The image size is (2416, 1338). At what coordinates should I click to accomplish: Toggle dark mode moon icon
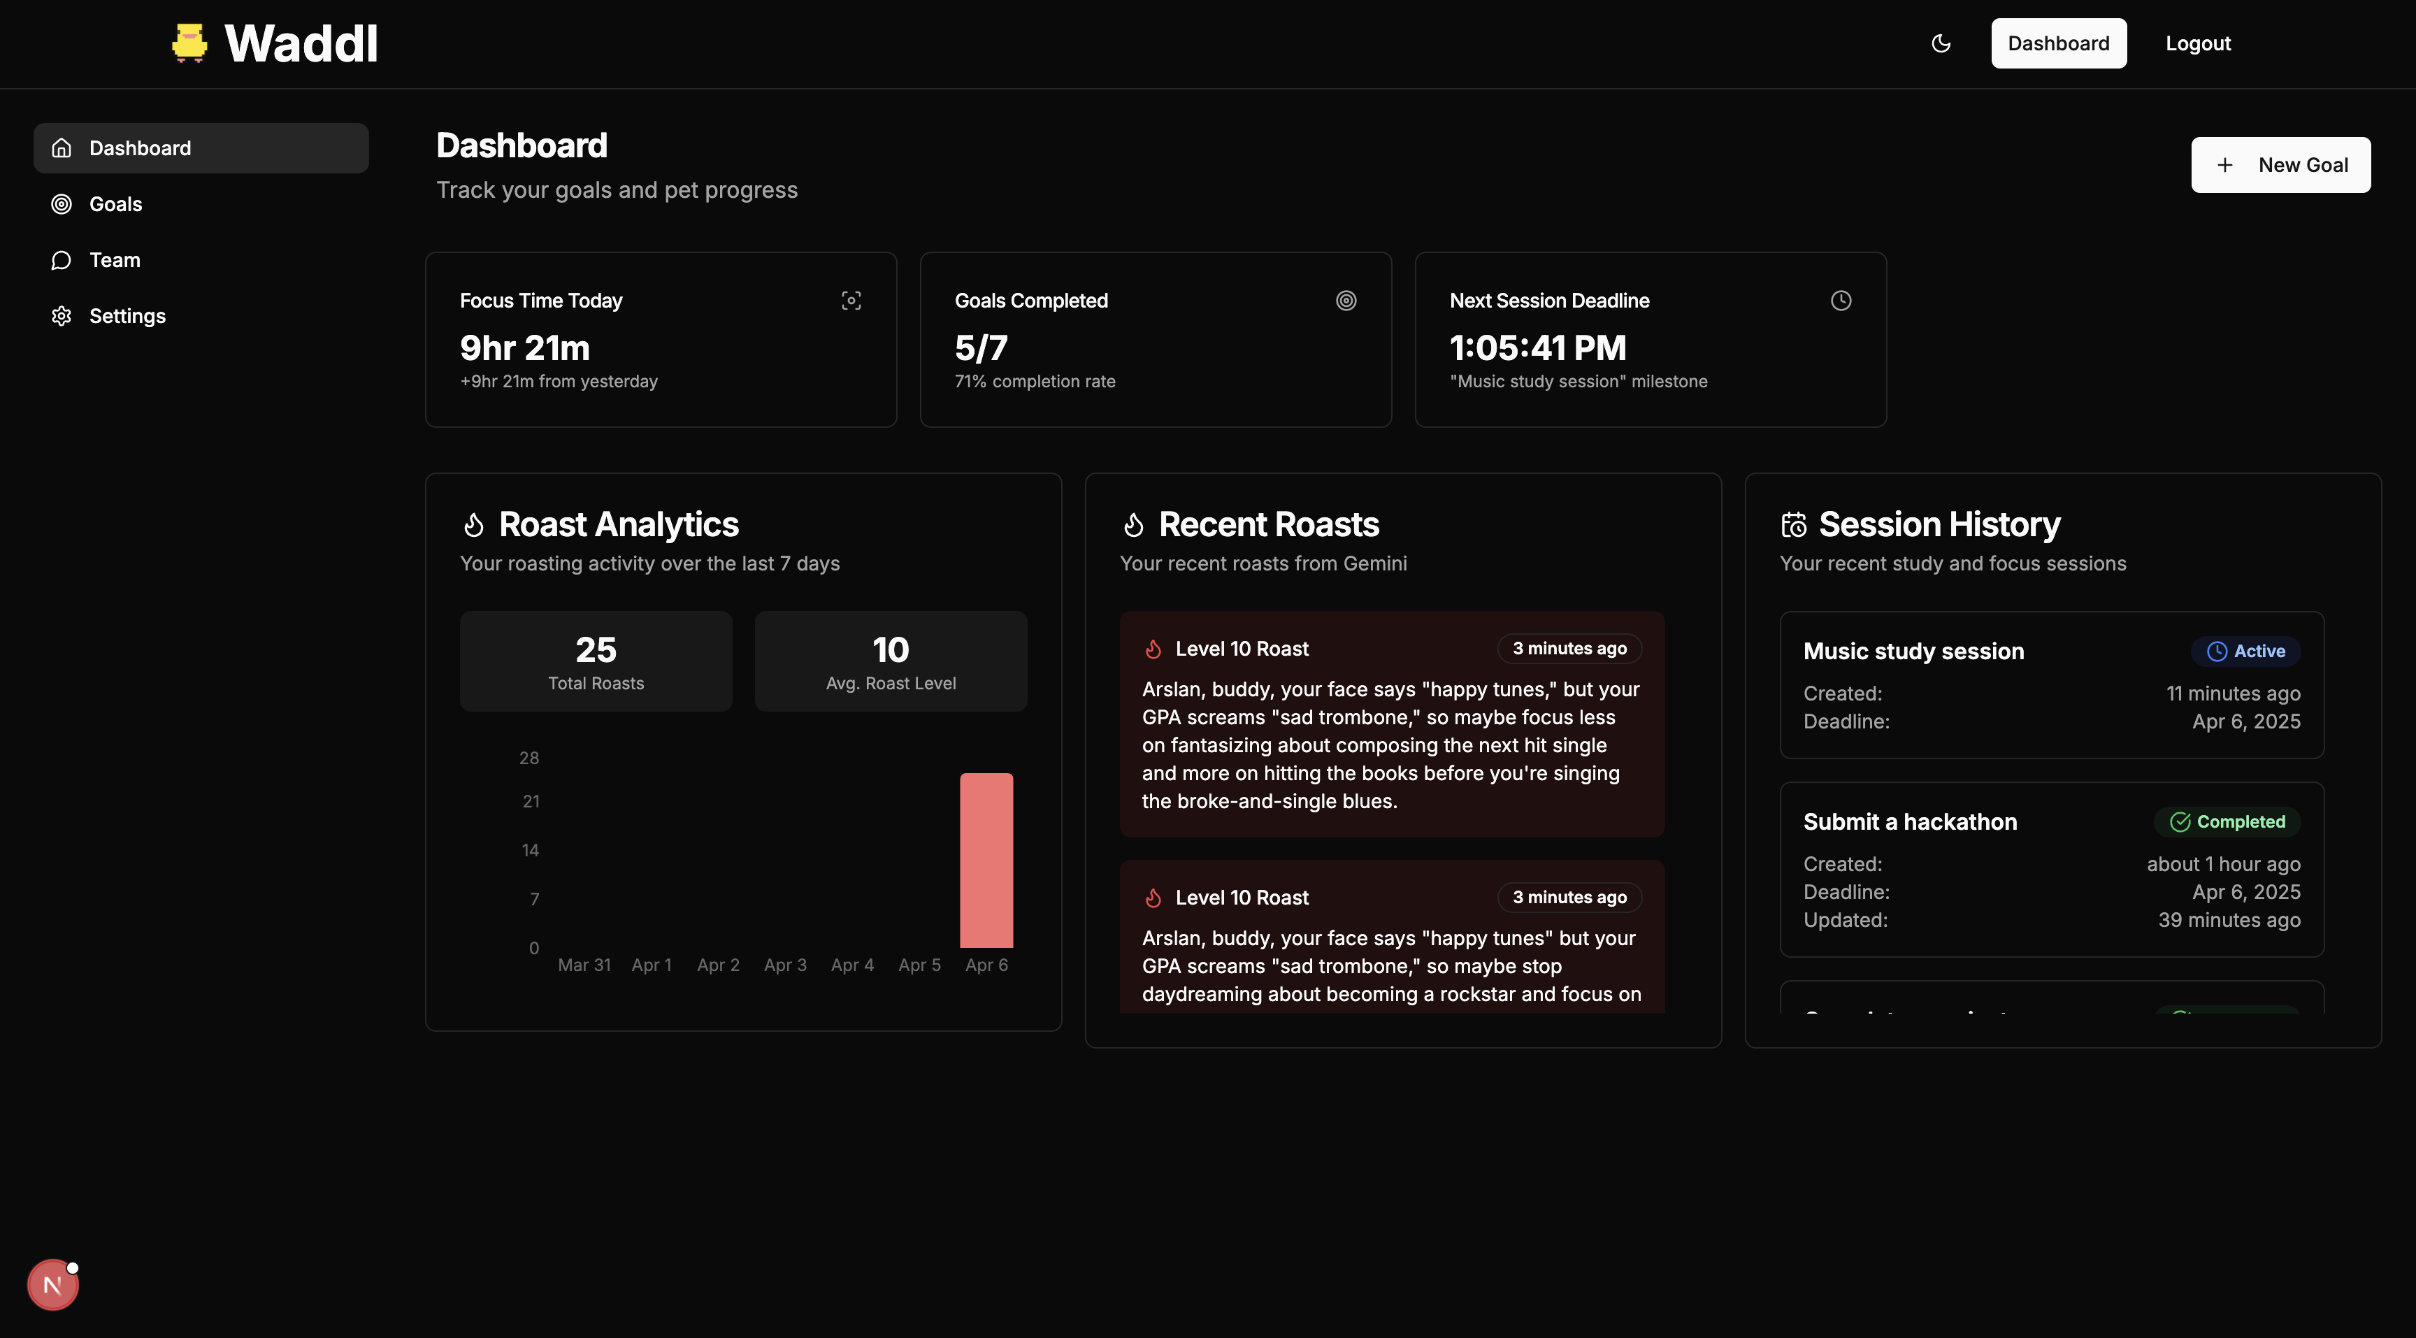(1941, 43)
